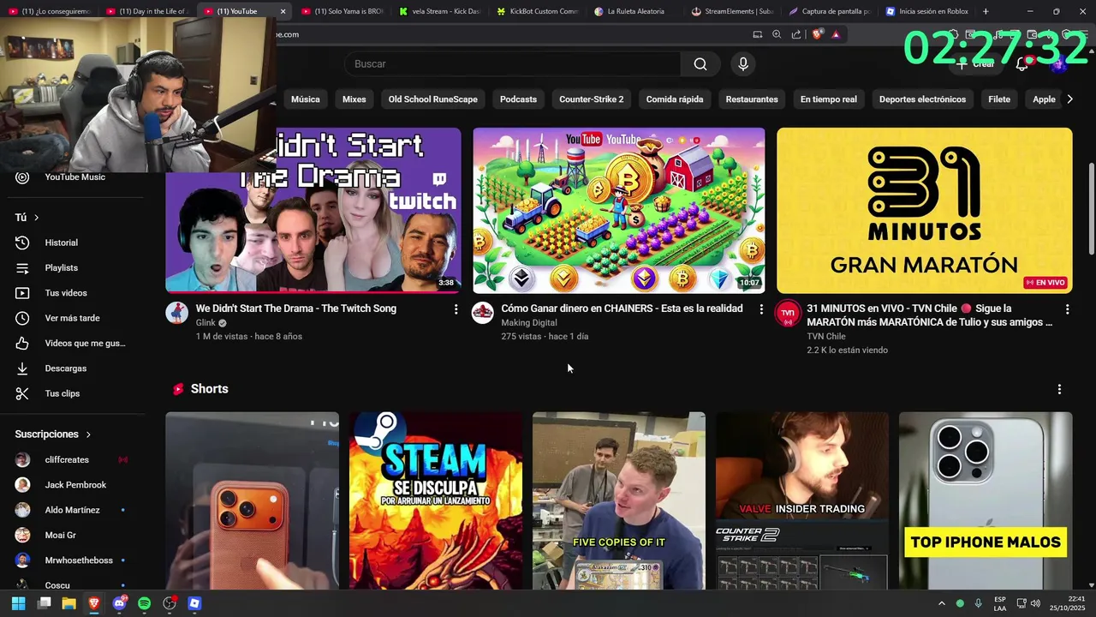Switch to the StreamElements browser tab

coord(733,11)
